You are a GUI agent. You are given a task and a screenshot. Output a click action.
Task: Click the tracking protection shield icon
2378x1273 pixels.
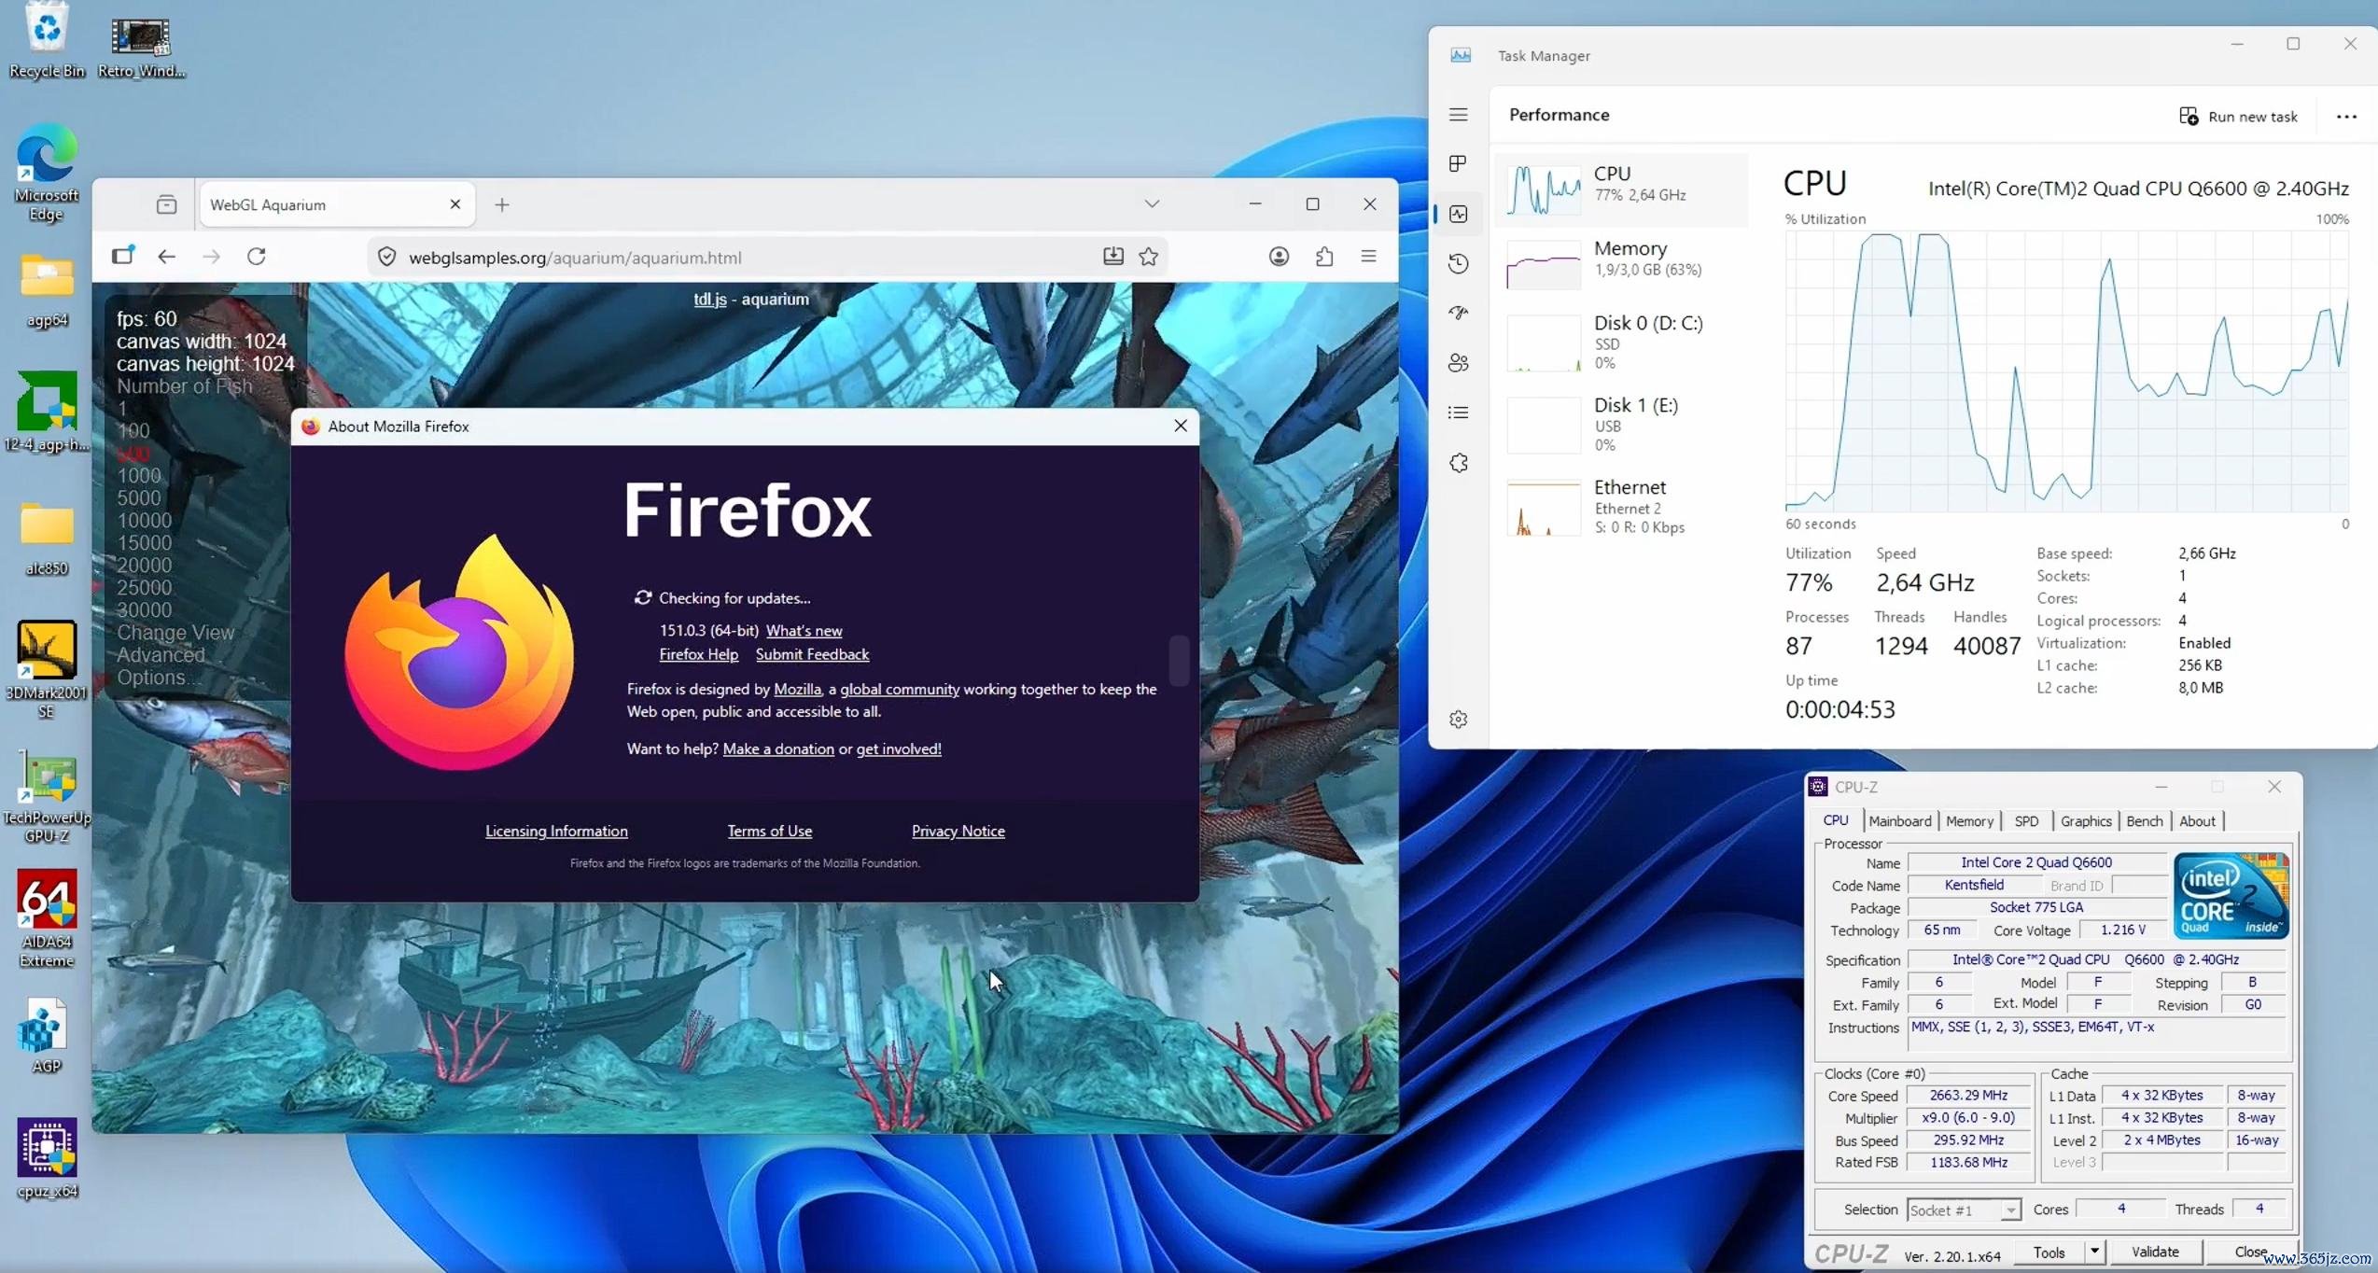pos(386,258)
